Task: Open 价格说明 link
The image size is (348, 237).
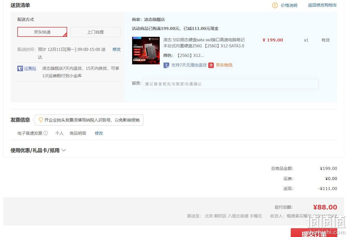Action: [289, 5]
